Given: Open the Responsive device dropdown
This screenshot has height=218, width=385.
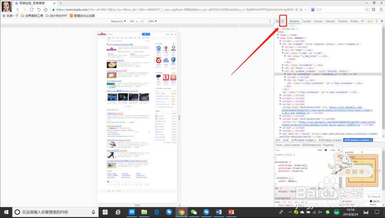Looking at the screenshot, I should point(118,21).
